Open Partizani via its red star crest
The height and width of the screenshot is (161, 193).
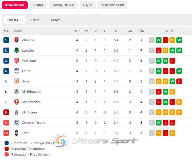pos(17,61)
